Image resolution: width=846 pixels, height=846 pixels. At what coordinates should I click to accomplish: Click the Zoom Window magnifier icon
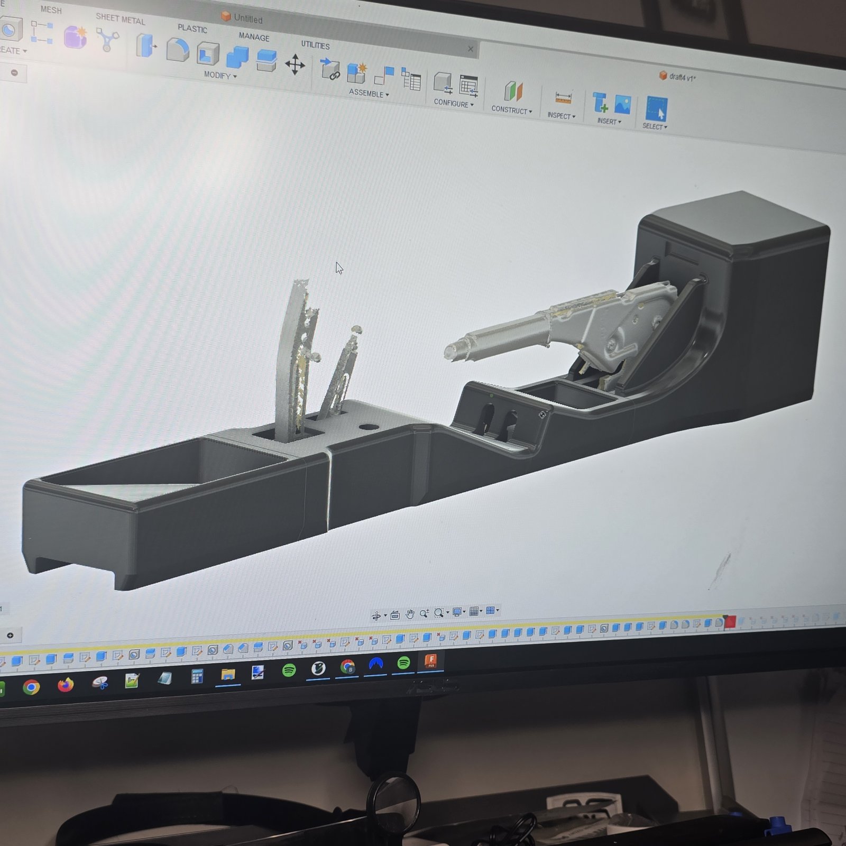[438, 612]
